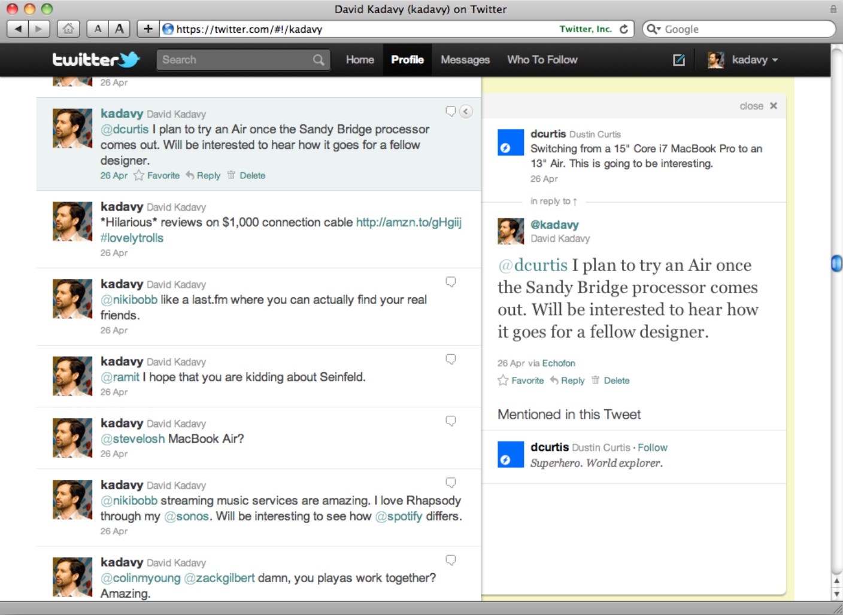Open conversation bubble on @ramit Seinfeld tweet

(x=451, y=359)
